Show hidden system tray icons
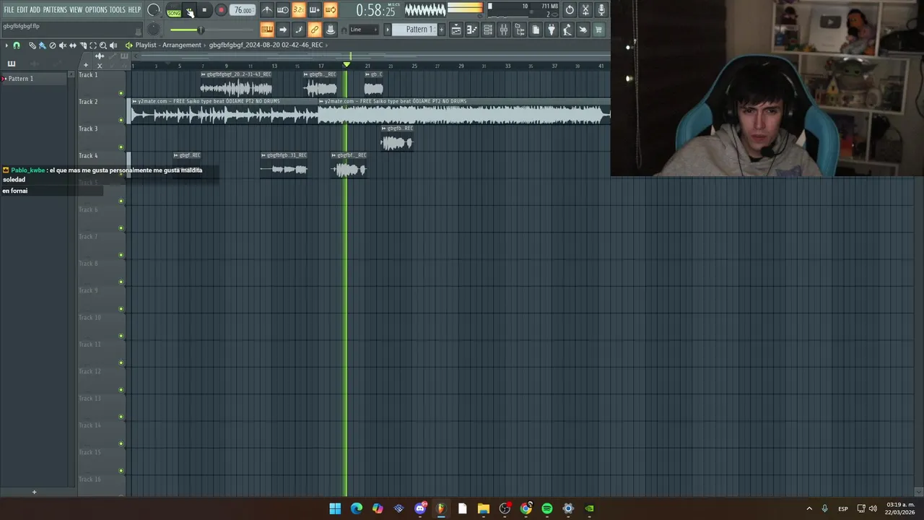The height and width of the screenshot is (520, 924). 809,508
